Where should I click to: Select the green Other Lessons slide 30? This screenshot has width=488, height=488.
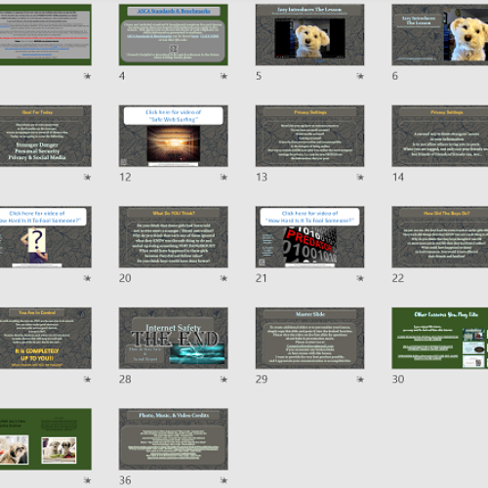pos(440,338)
